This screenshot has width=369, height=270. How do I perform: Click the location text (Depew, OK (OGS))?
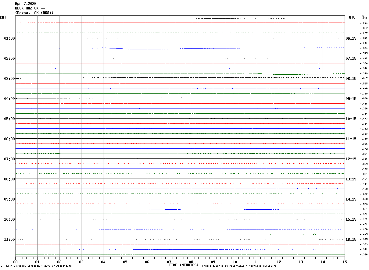point(34,13)
